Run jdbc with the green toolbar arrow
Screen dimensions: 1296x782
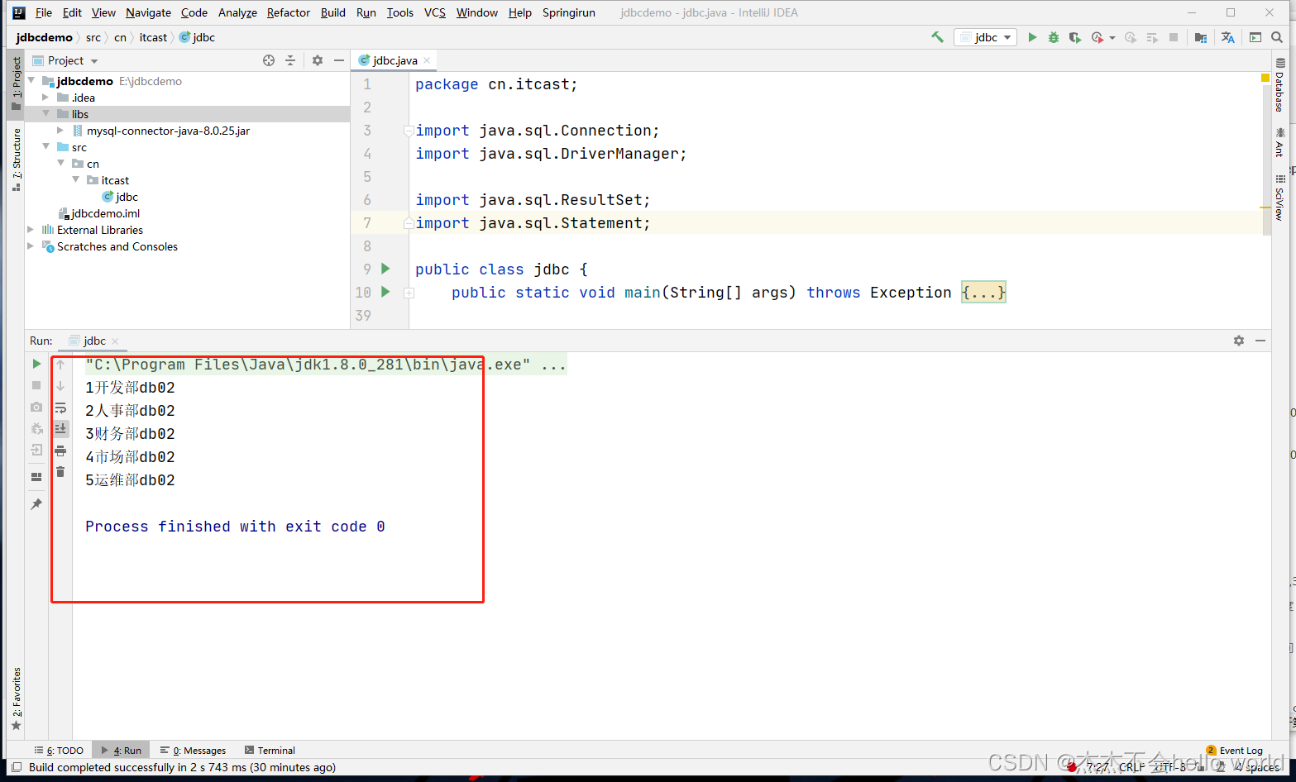[1032, 37]
